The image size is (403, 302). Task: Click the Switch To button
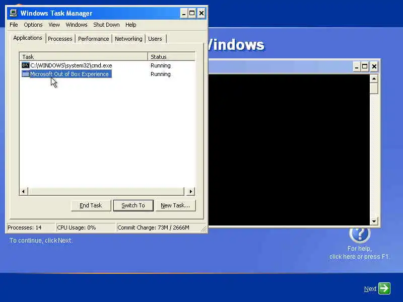133,205
